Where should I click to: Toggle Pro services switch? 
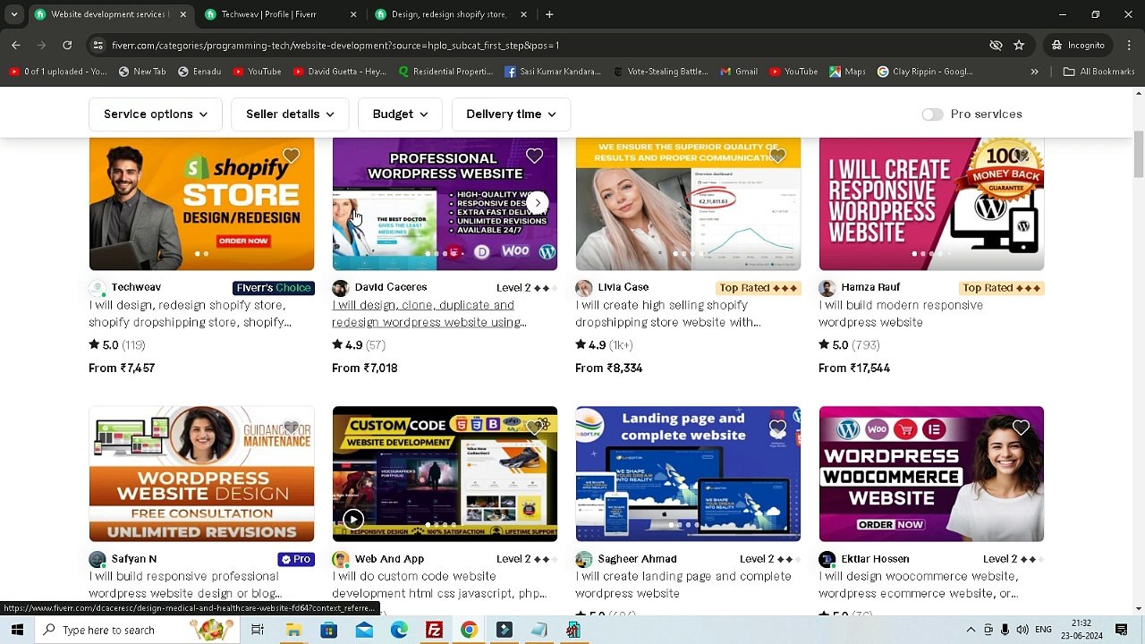tap(932, 114)
